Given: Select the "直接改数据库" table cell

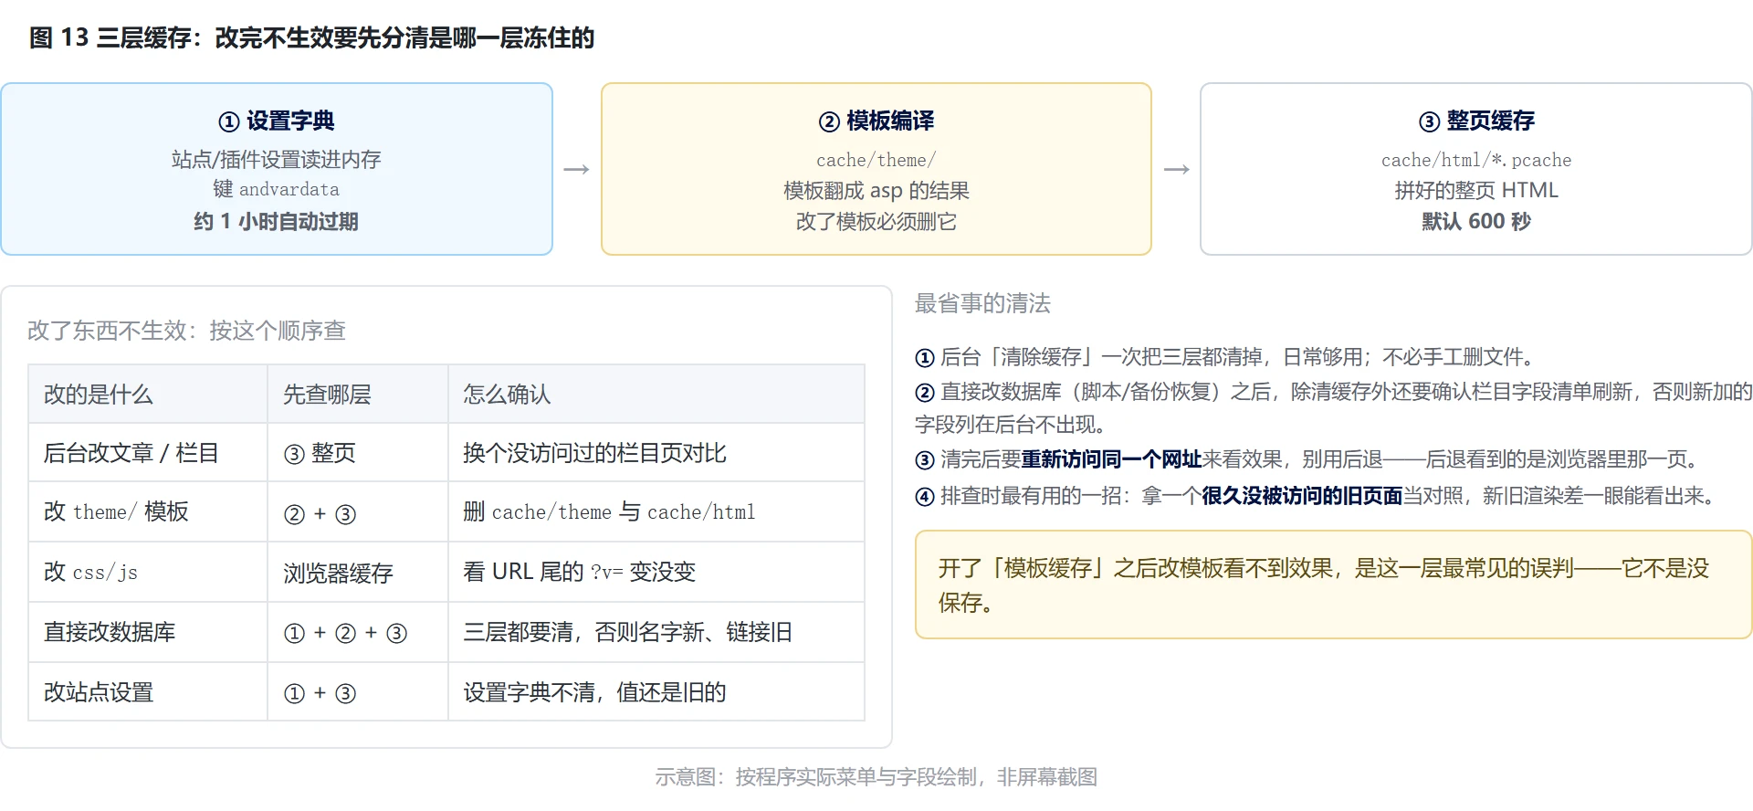Looking at the screenshot, I should [x=148, y=632].
